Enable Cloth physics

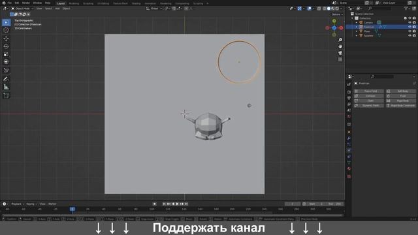[369, 101]
